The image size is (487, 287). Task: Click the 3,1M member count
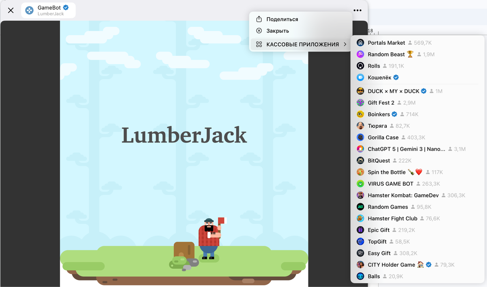click(x=457, y=149)
